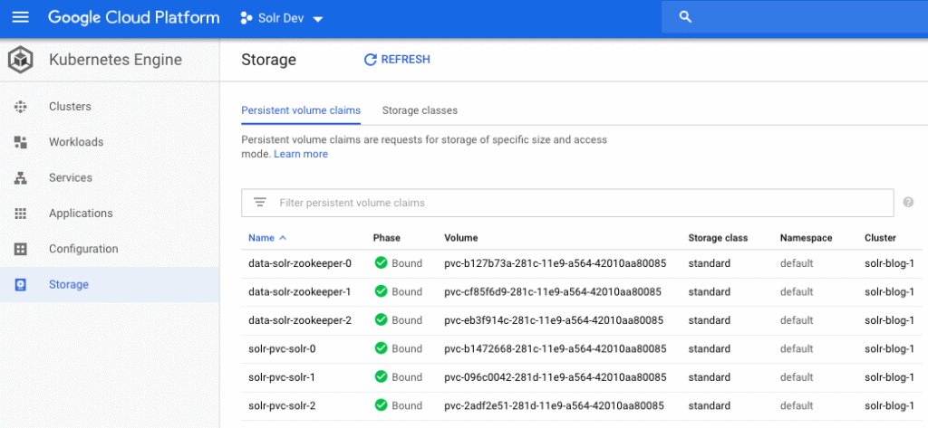Click the Clusters sidebar icon
928x428 pixels.
point(21,107)
